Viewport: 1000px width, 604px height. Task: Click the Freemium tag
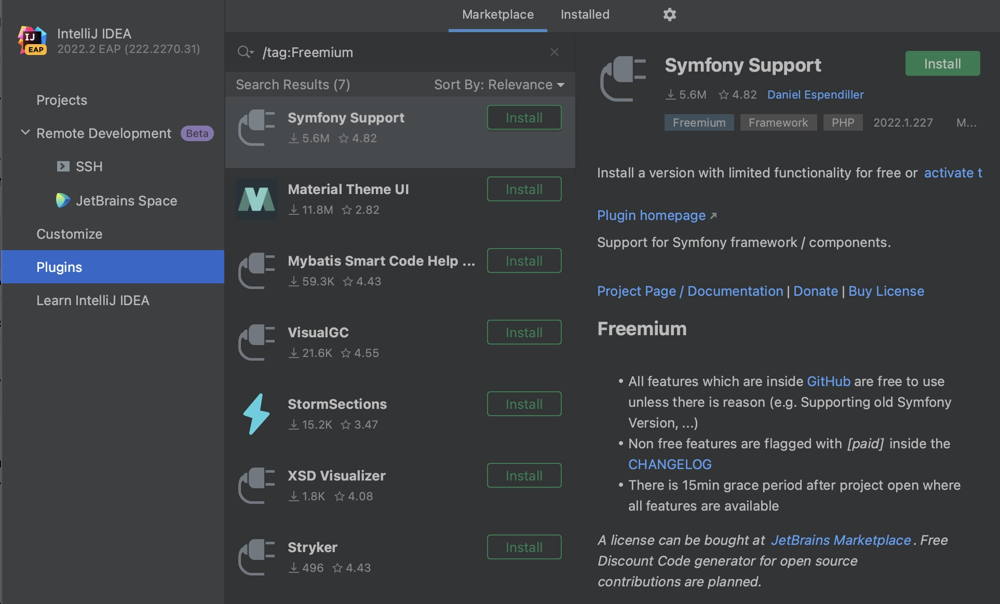point(699,122)
